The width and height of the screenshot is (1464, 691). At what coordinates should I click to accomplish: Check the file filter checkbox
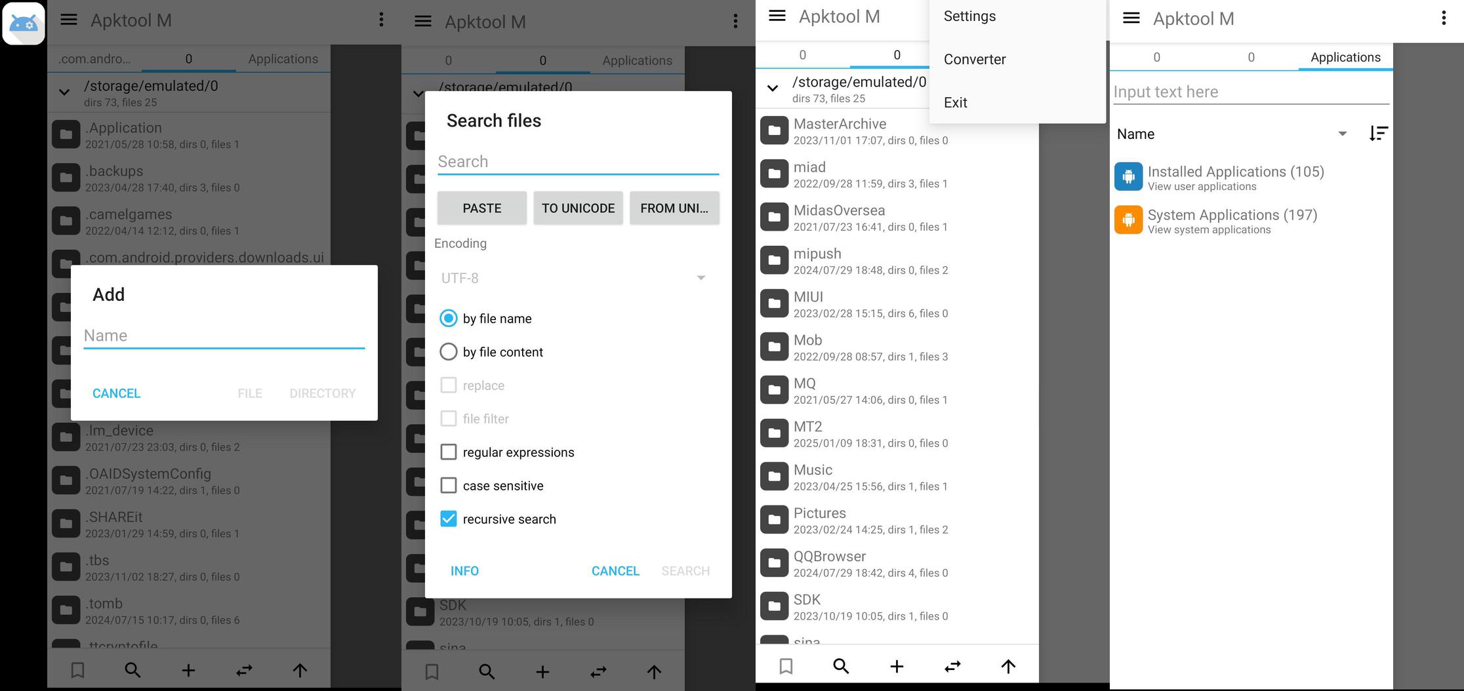pos(449,418)
